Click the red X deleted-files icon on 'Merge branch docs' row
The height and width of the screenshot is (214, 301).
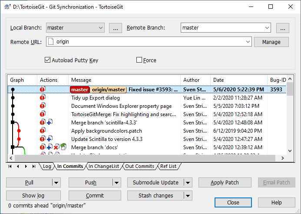(56, 147)
